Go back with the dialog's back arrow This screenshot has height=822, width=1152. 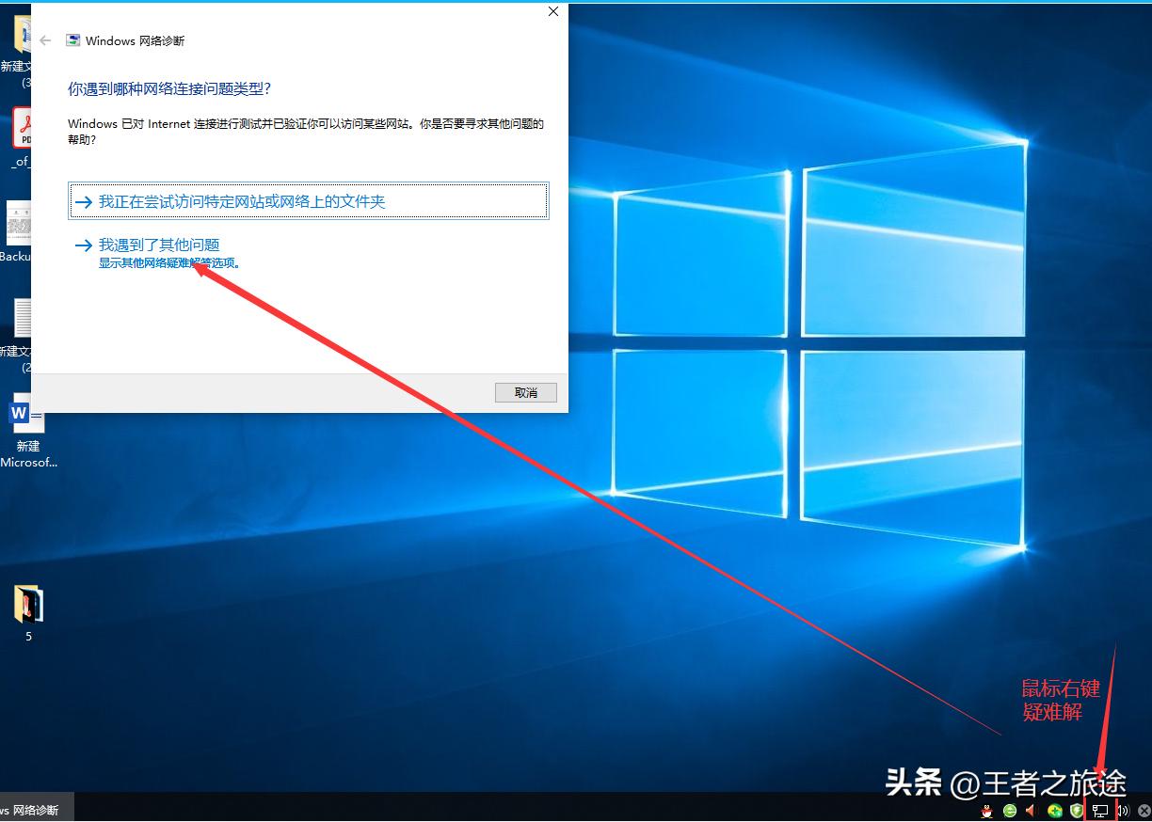pos(46,40)
